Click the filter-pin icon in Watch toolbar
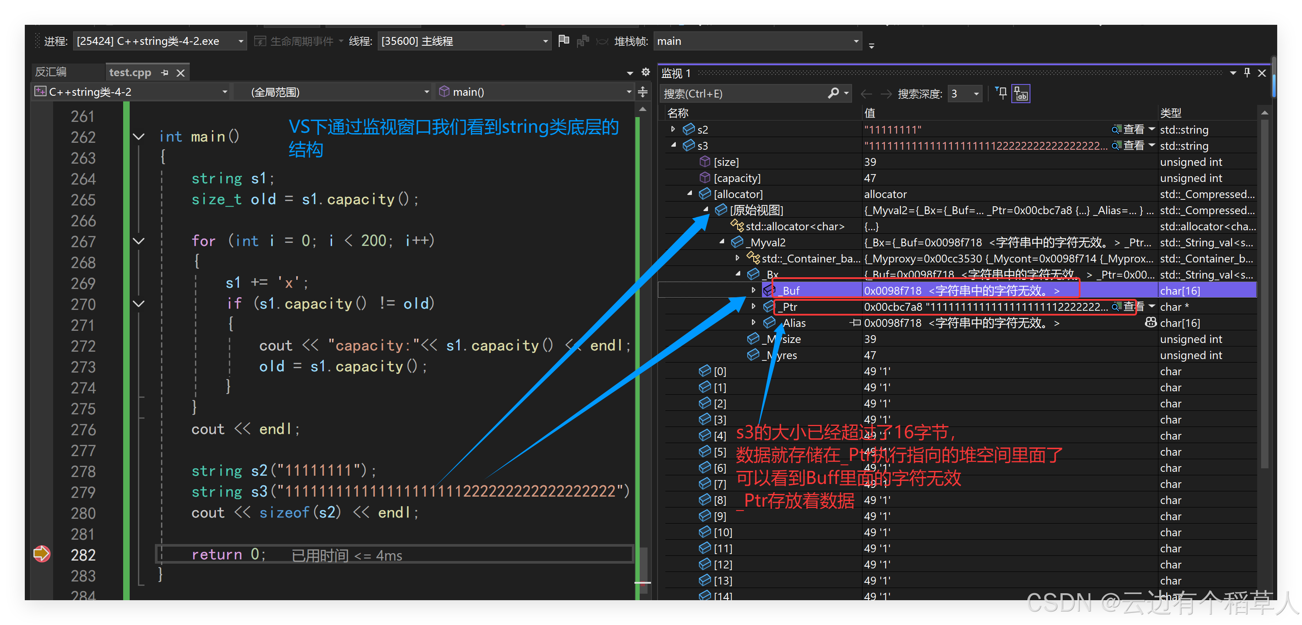Image resolution: width=1302 pixels, height=625 pixels. pos(1001,93)
